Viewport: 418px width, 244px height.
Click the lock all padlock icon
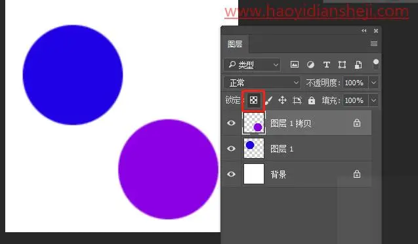coord(311,100)
